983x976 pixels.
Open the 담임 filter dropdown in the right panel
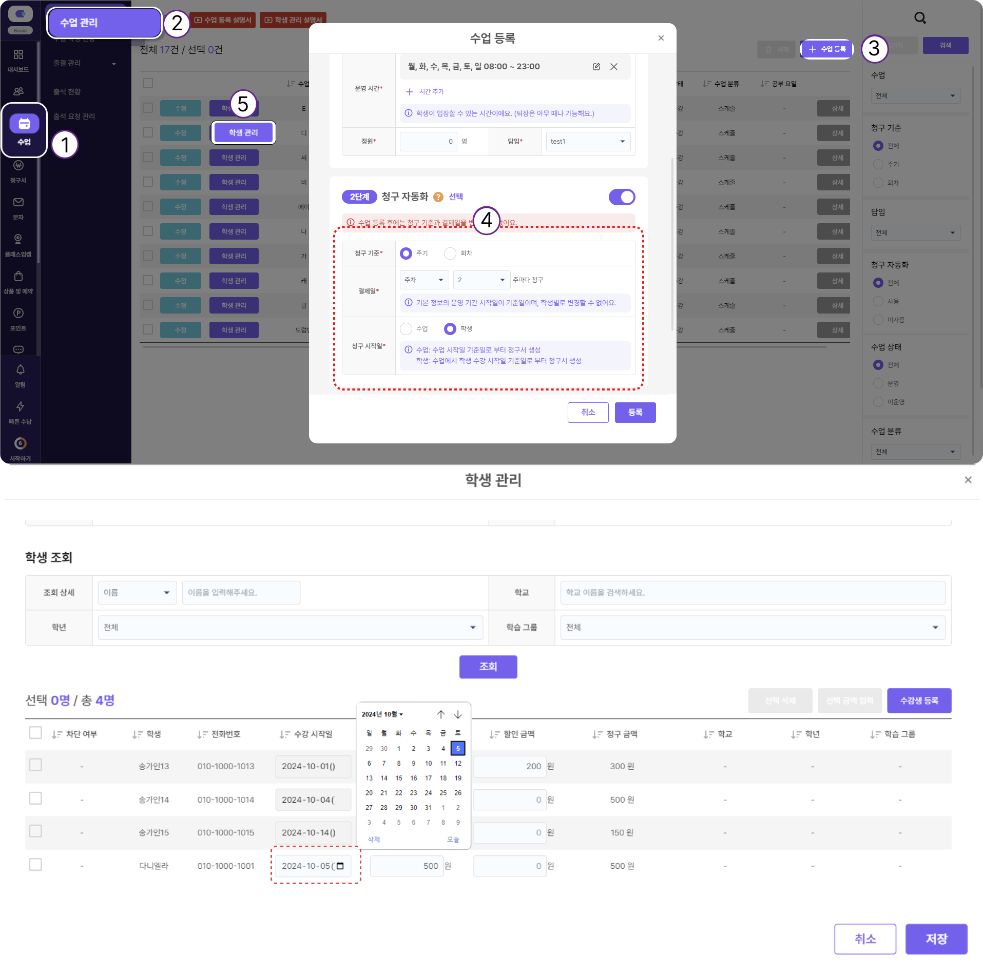916,233
